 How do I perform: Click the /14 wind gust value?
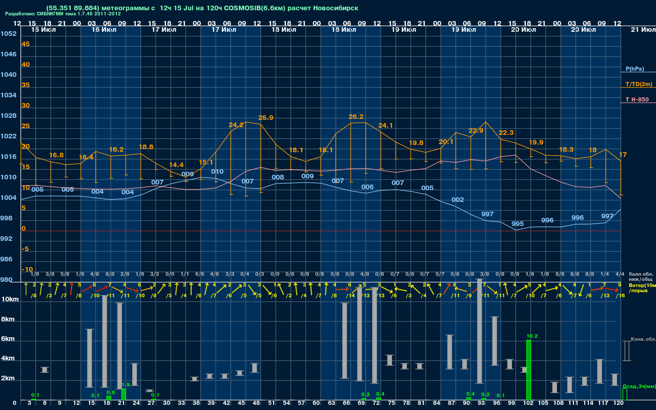click(350, 296)
